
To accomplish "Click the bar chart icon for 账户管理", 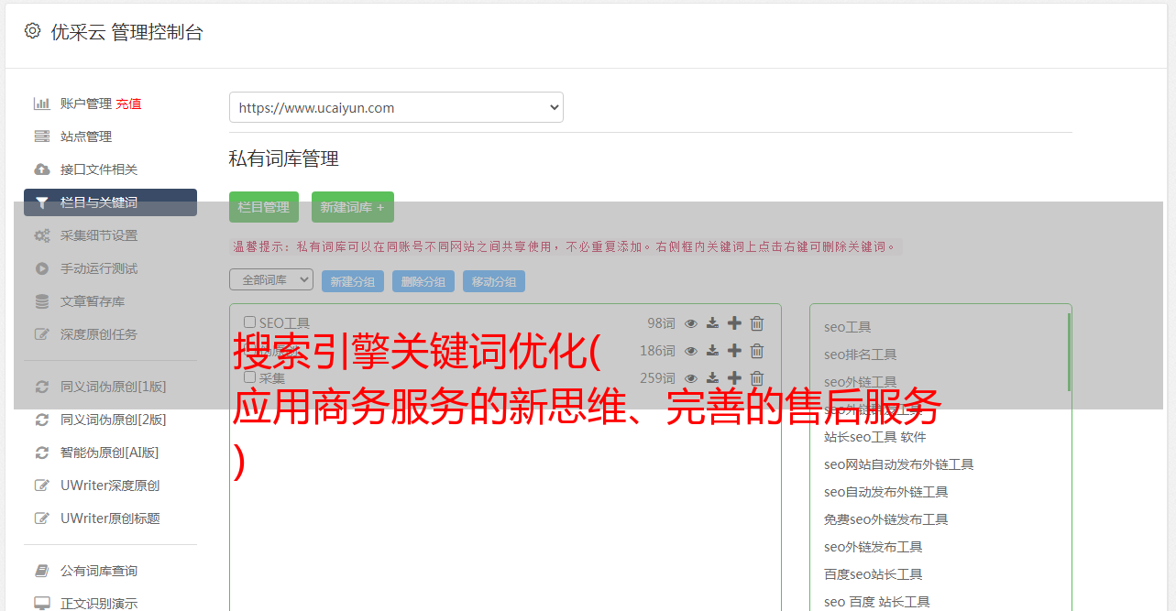I will point(41,104).
